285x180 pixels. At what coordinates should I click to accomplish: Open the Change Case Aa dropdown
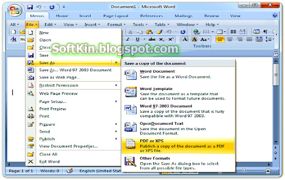click(x=205, y=40)
